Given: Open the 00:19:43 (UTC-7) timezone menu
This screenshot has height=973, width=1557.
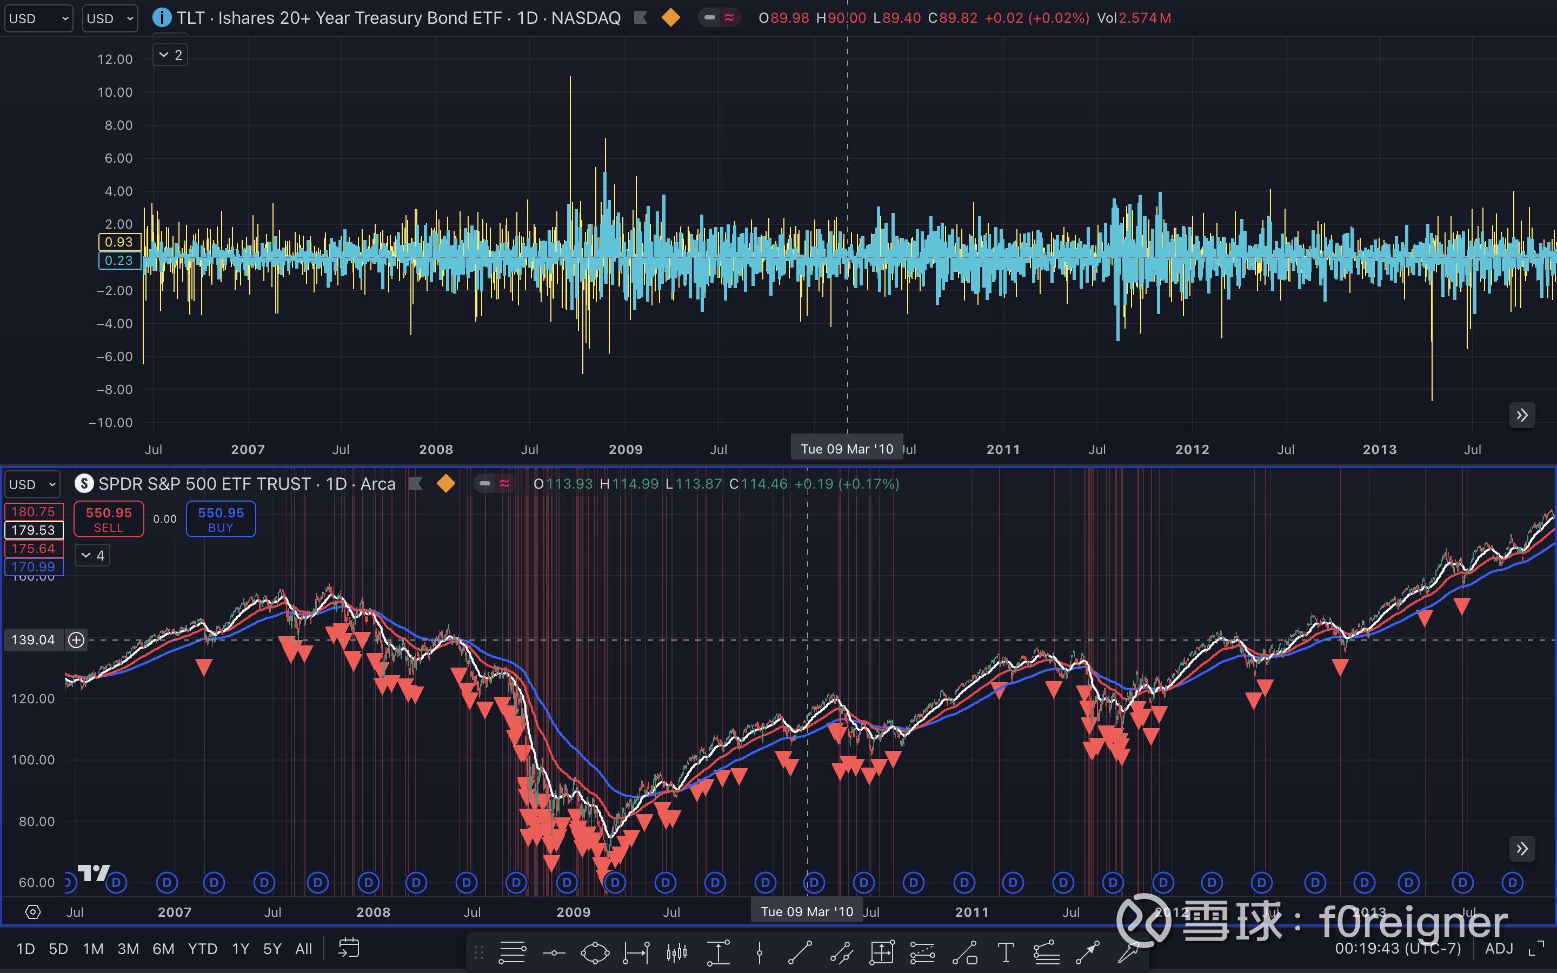Looking at the screenshot, I should [1398, 949].
